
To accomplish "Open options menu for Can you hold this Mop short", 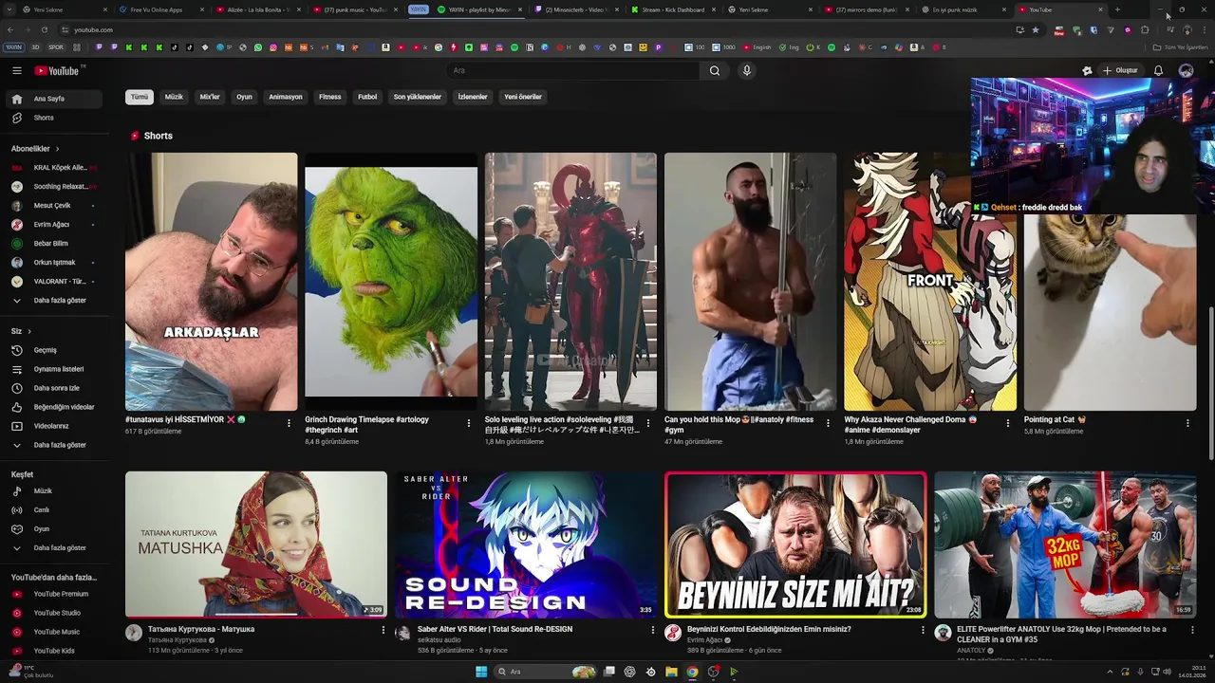I will click(x=828, y=423).
